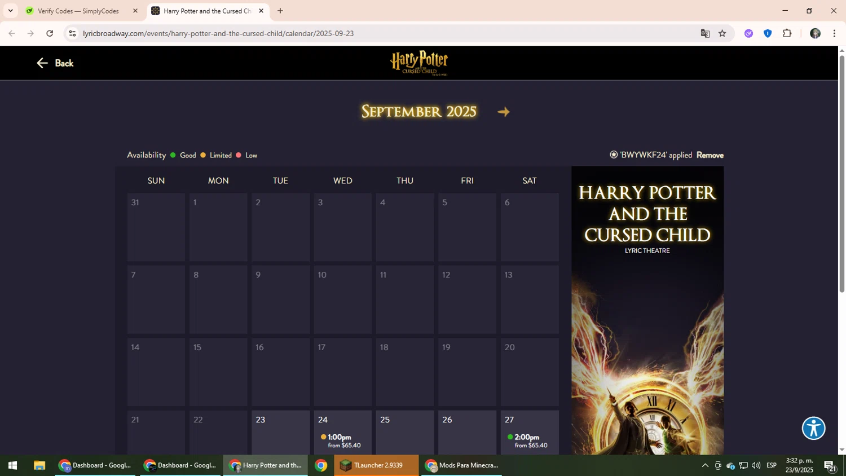
Task: Click the taskbar clock and date
Action: coord(799,465)
